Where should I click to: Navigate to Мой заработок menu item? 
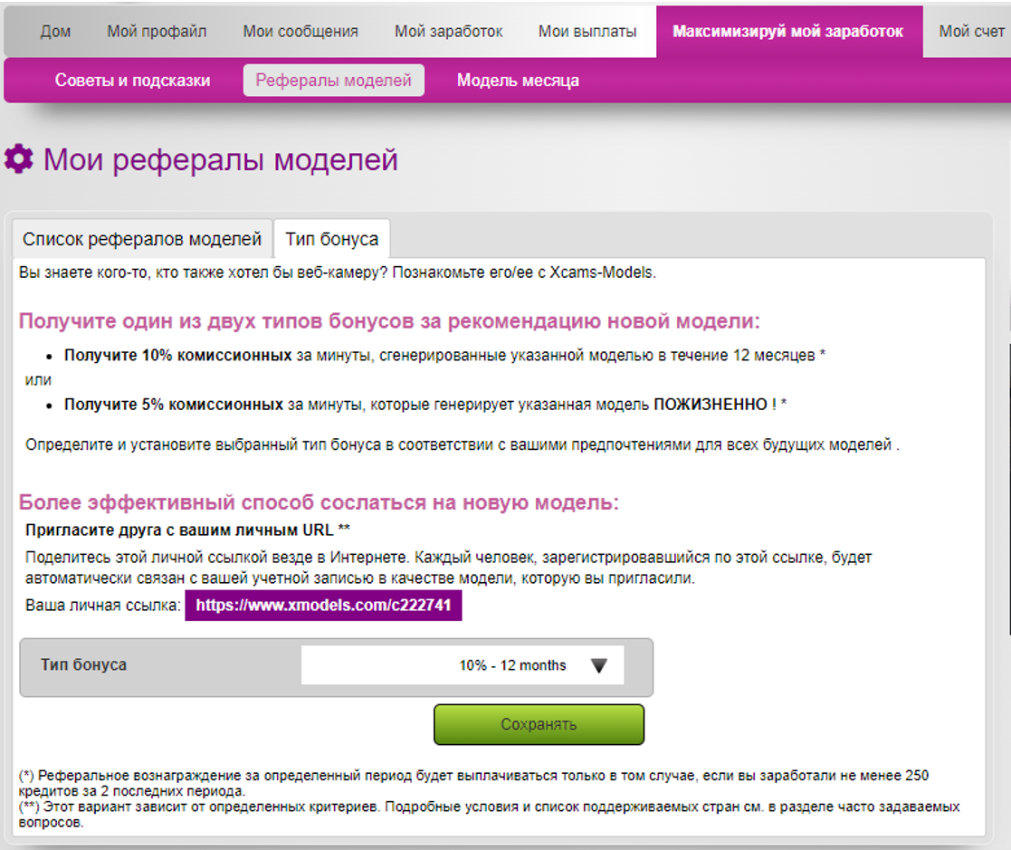tap(449, 31)
